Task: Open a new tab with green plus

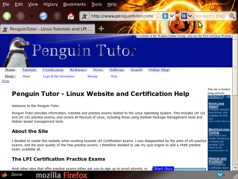Action: (101, 29)
